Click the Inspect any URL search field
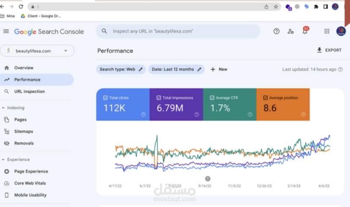 [178, 31]
